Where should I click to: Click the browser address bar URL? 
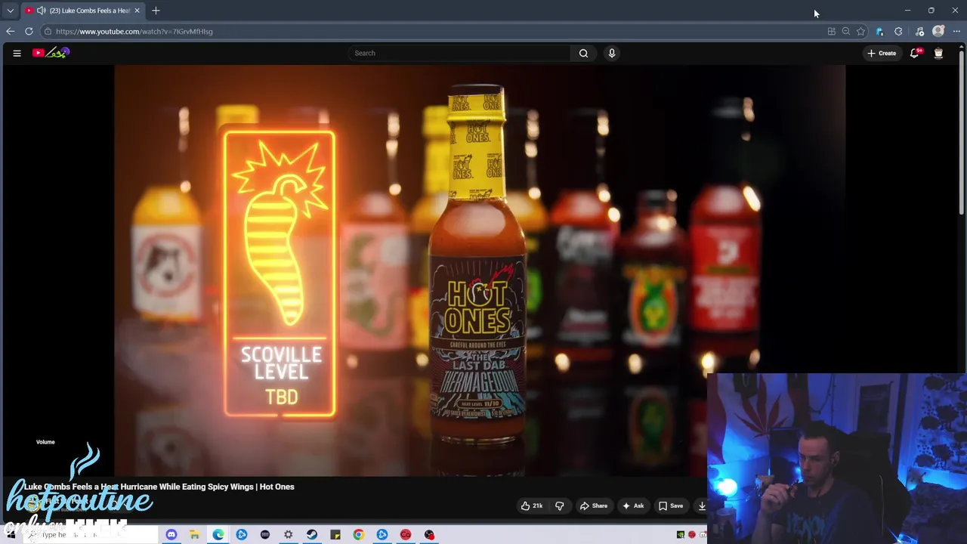134,32
